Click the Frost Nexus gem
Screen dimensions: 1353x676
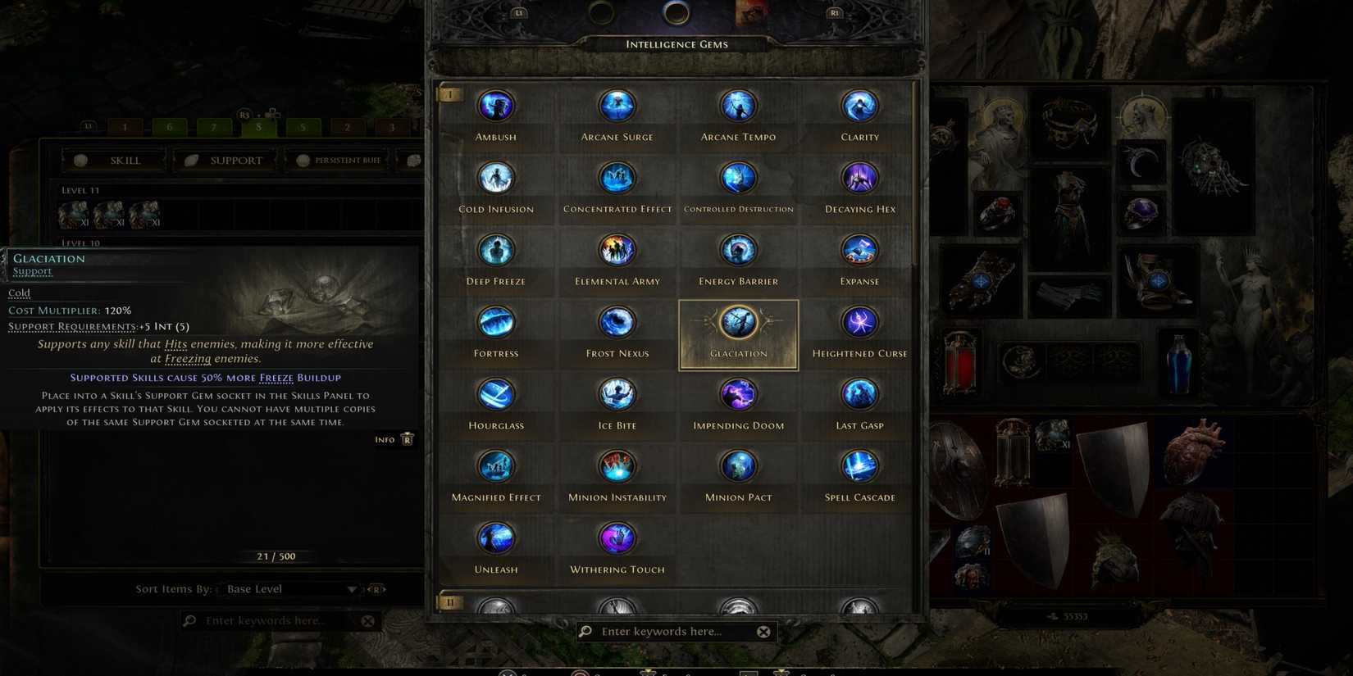(x=617, y=322)
